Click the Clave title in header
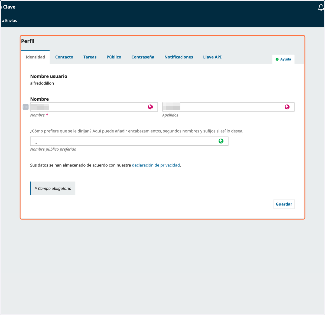 click(x=9, y=7)
